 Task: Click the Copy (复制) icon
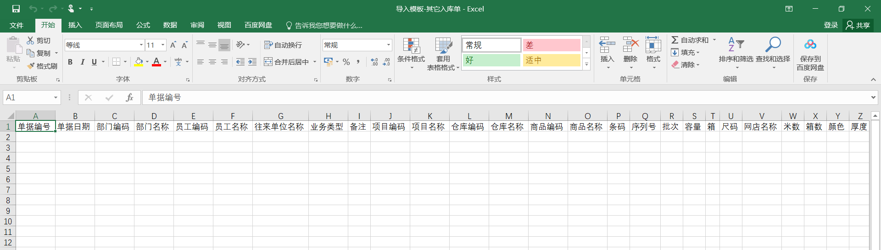(31, 53)
